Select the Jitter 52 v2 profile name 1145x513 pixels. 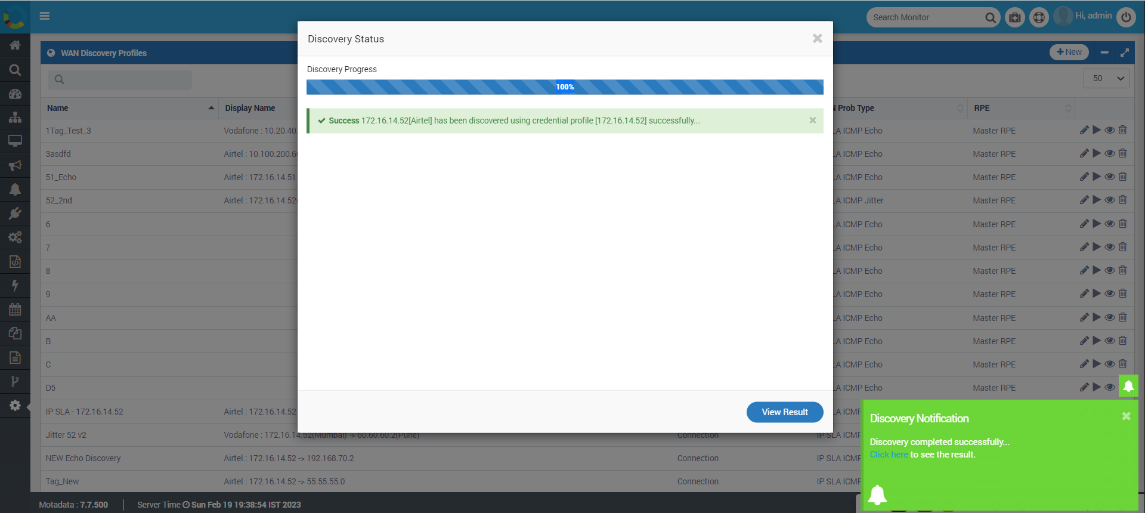[x=66, y=435]
